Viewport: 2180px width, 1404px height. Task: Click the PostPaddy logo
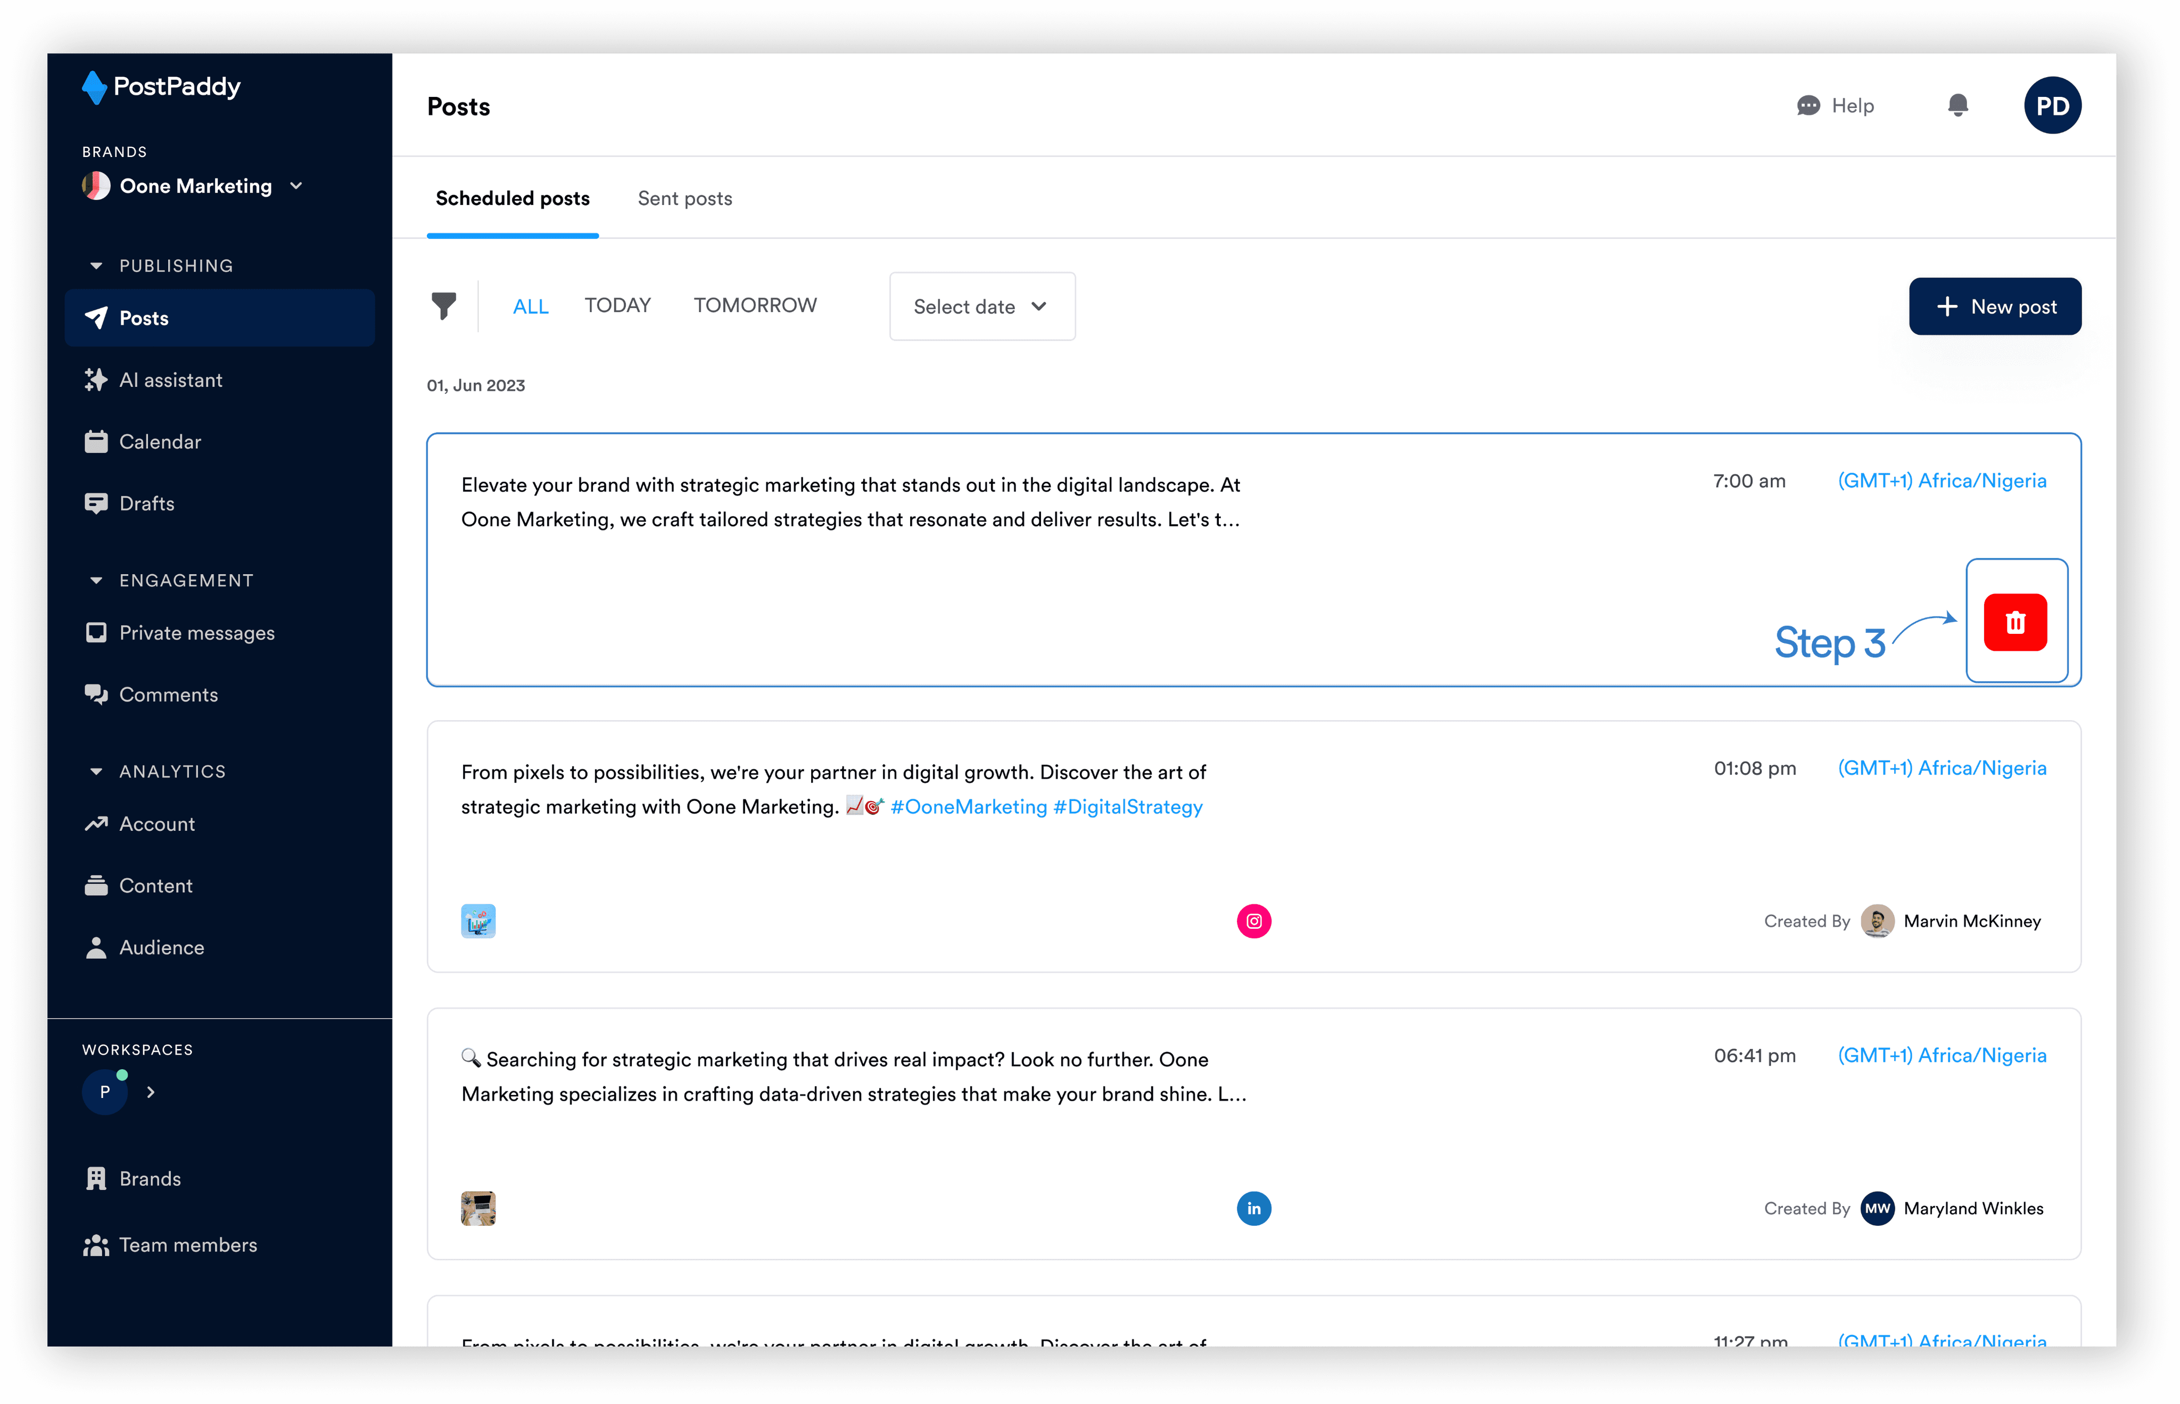(161, 87)
